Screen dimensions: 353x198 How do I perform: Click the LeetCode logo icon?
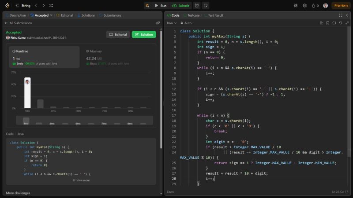point(7,6)
